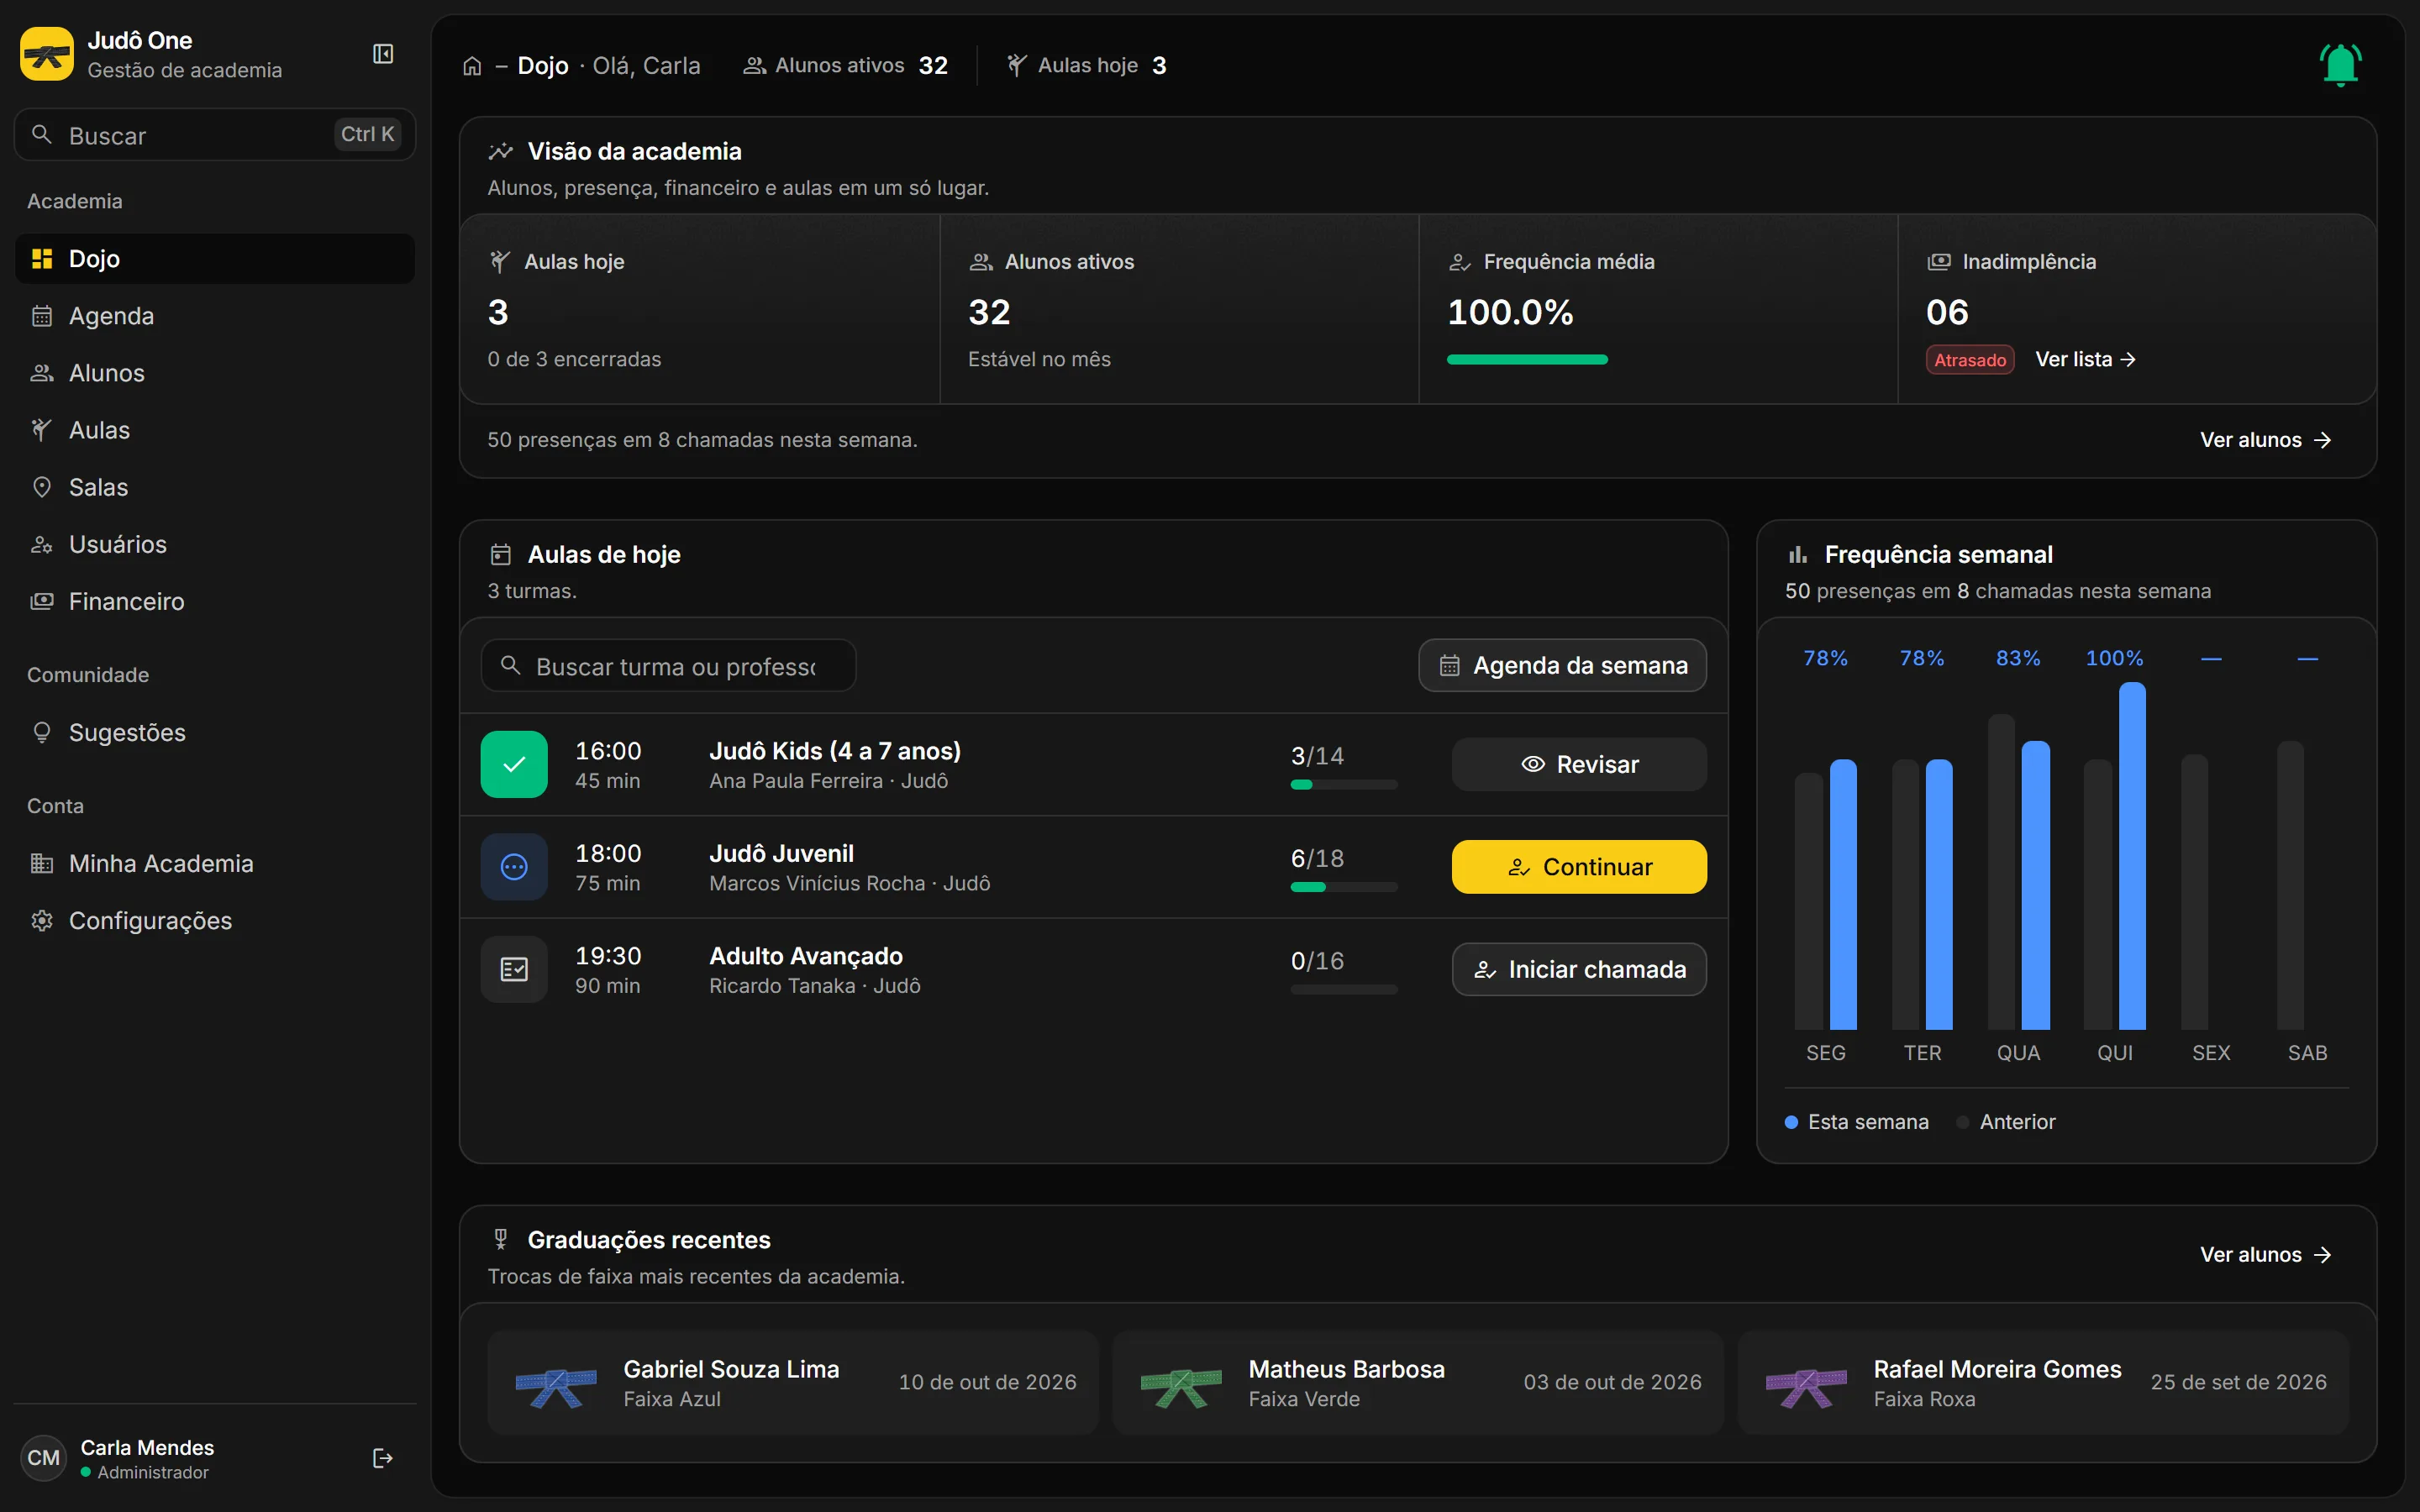Viewport: 2420px width, 1512px height.
Task: Click the Frequência semanal chart icon
Action: (x=1798, y=554)
